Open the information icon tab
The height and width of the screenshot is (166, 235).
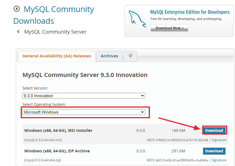tap(130, 56)
